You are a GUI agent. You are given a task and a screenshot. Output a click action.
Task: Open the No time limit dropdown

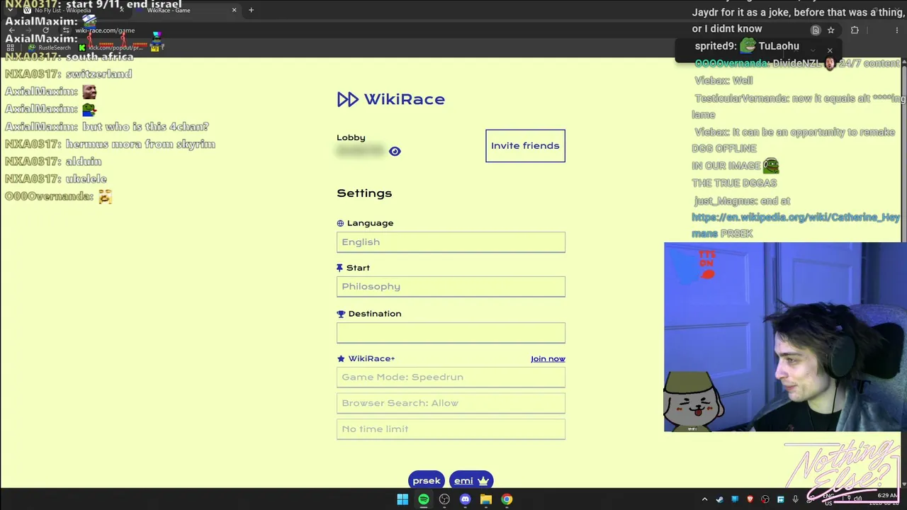[451, 429]
